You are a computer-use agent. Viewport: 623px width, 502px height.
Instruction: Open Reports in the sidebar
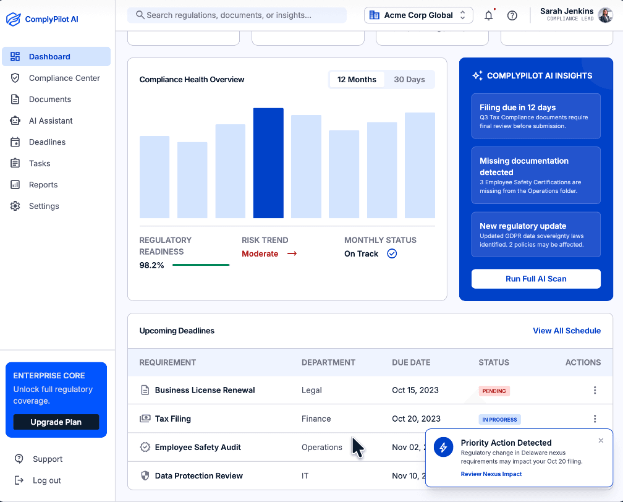56,185
